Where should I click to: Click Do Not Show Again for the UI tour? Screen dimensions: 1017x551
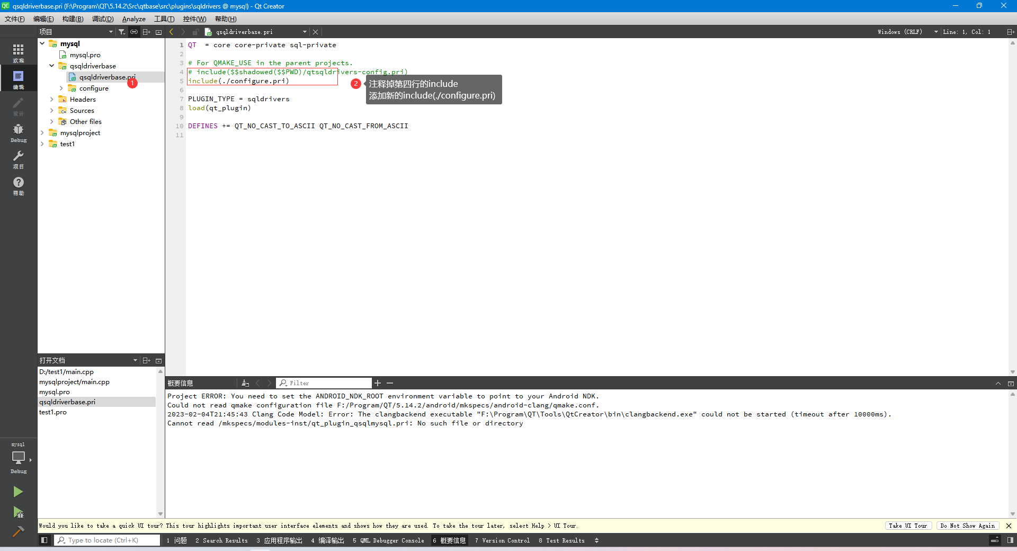pos(968,526)
